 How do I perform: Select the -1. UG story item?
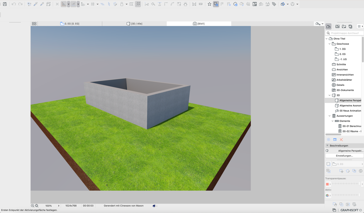coord(343,59)
